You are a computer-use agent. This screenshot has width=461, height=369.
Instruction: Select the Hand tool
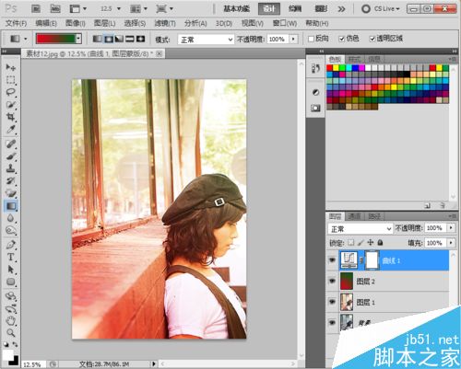tap(11, 321)
